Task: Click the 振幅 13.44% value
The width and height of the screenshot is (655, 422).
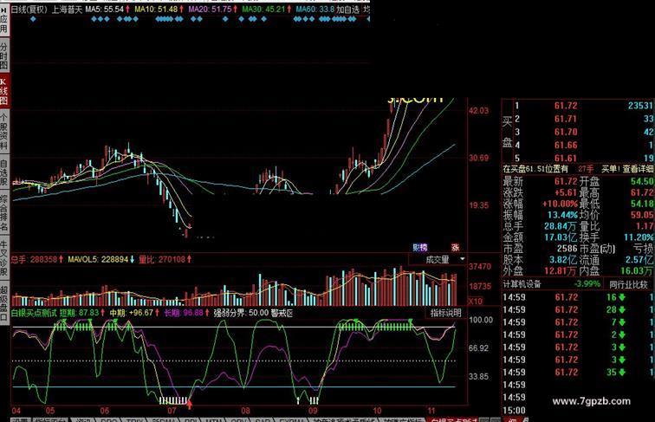Action: 562,215
